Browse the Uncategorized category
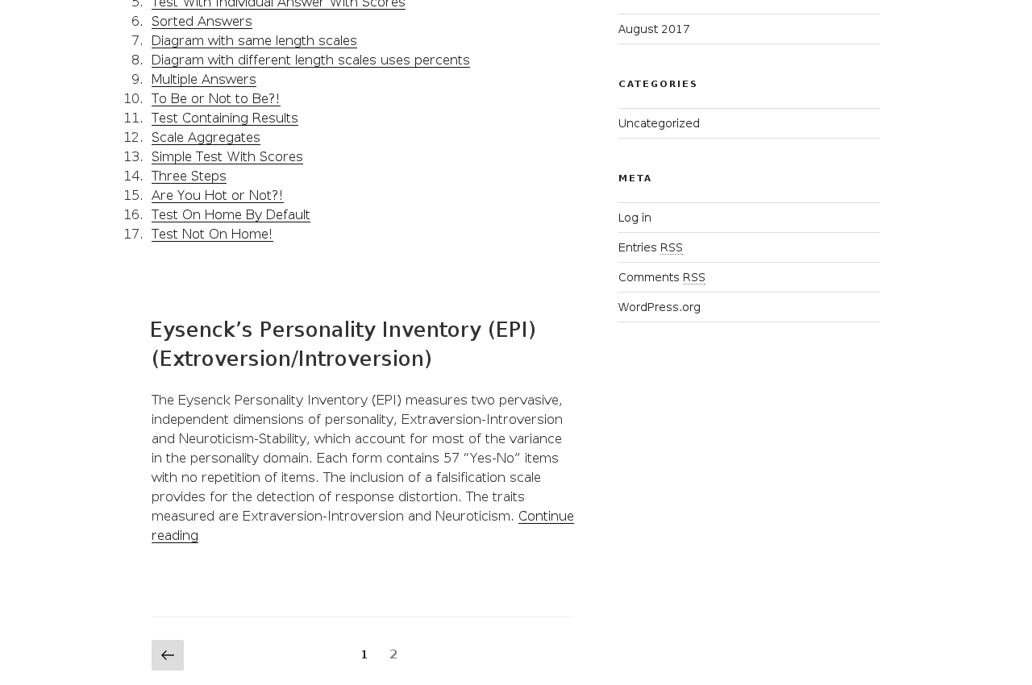Viewport: 1032px width, 685px height. pyautogui.click(x=659, y=123)
